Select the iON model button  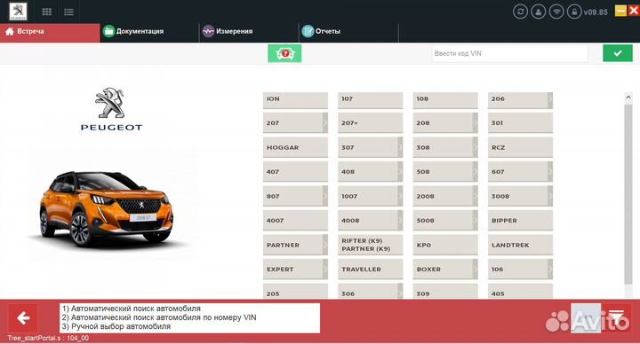click(x=295, y=99)
